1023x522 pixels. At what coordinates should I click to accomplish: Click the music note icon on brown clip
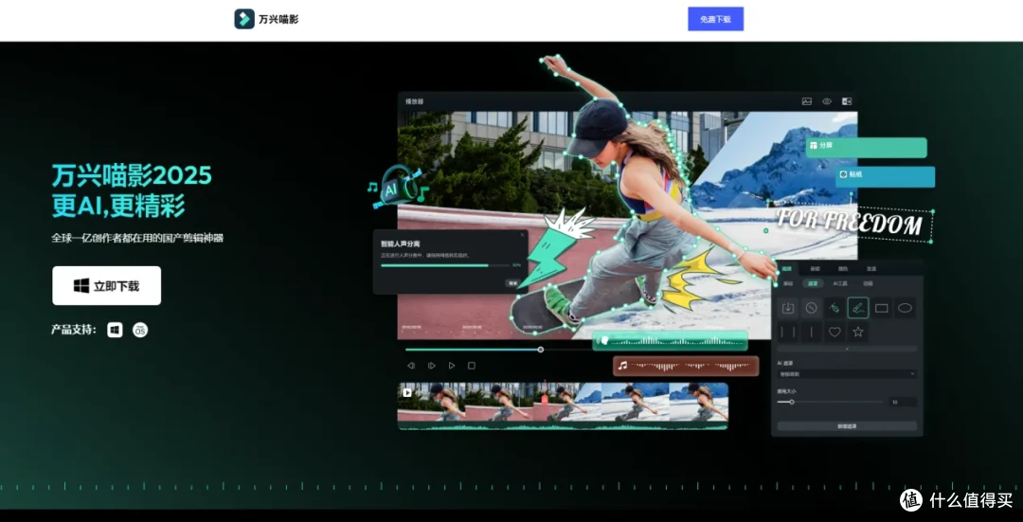622,366
